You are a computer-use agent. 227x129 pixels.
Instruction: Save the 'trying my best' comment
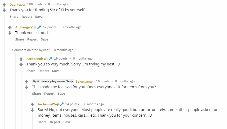coord(56,71)
